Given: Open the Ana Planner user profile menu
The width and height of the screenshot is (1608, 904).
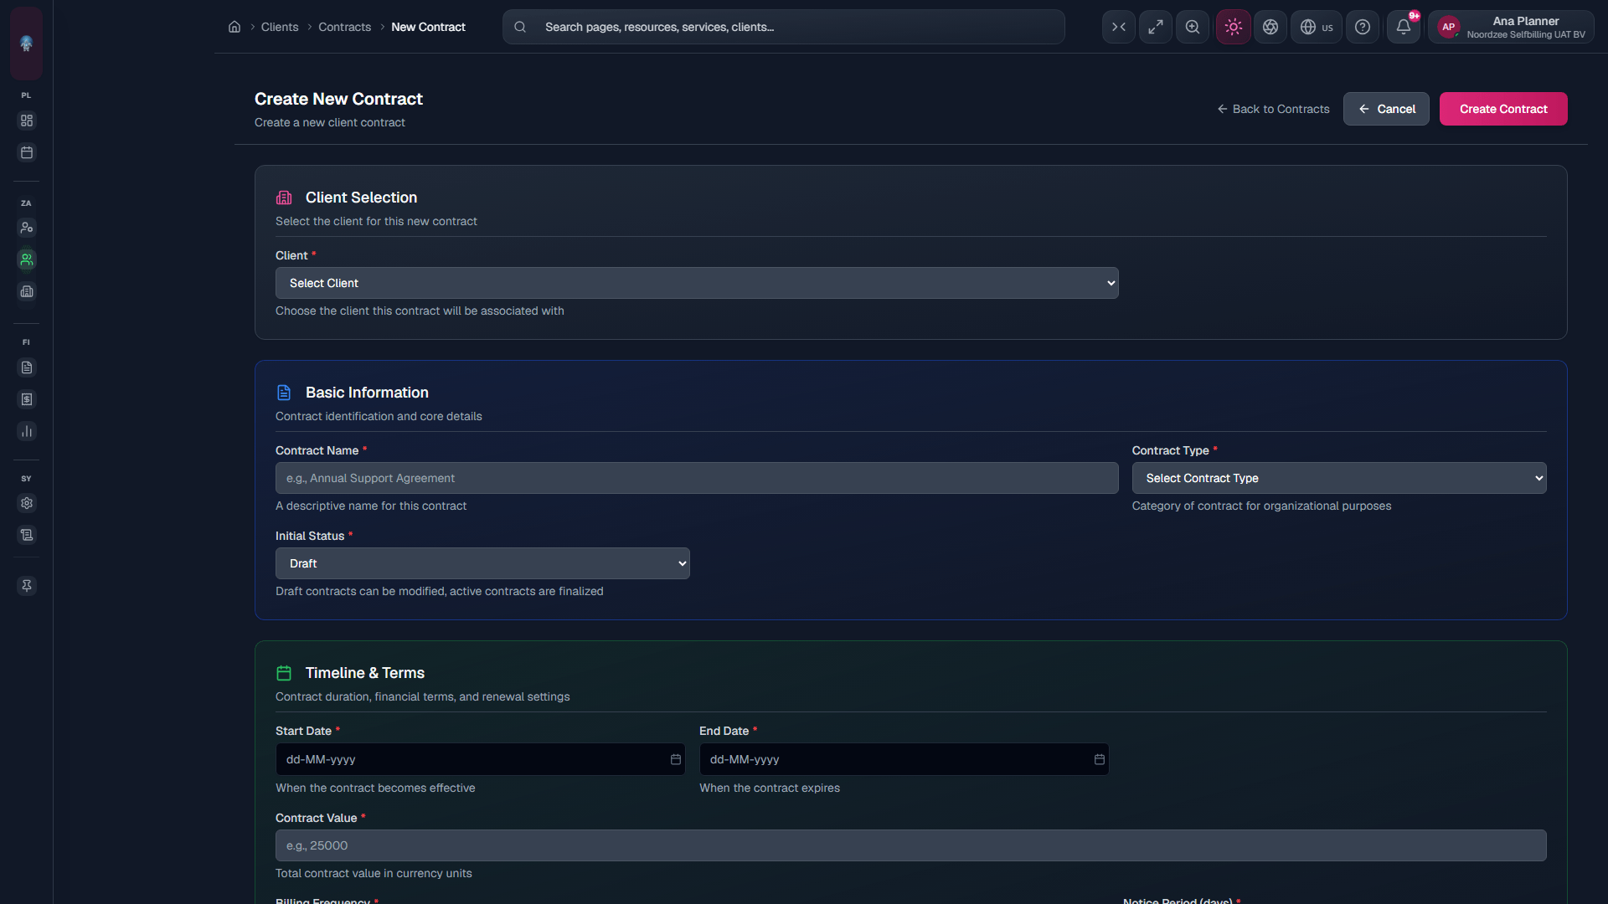Looking at the screenshot, I should point(1511,27).
